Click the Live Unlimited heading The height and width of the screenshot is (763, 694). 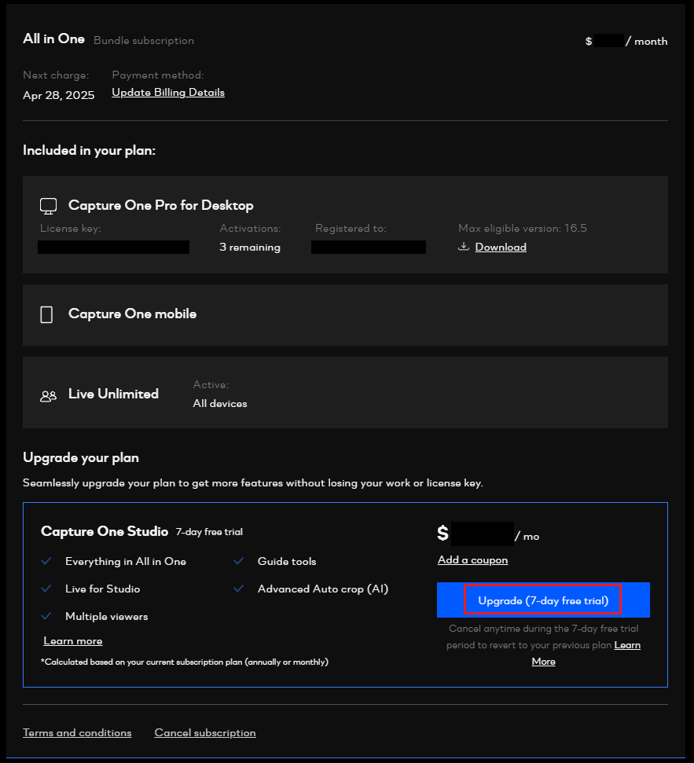[x=113, y=394]
